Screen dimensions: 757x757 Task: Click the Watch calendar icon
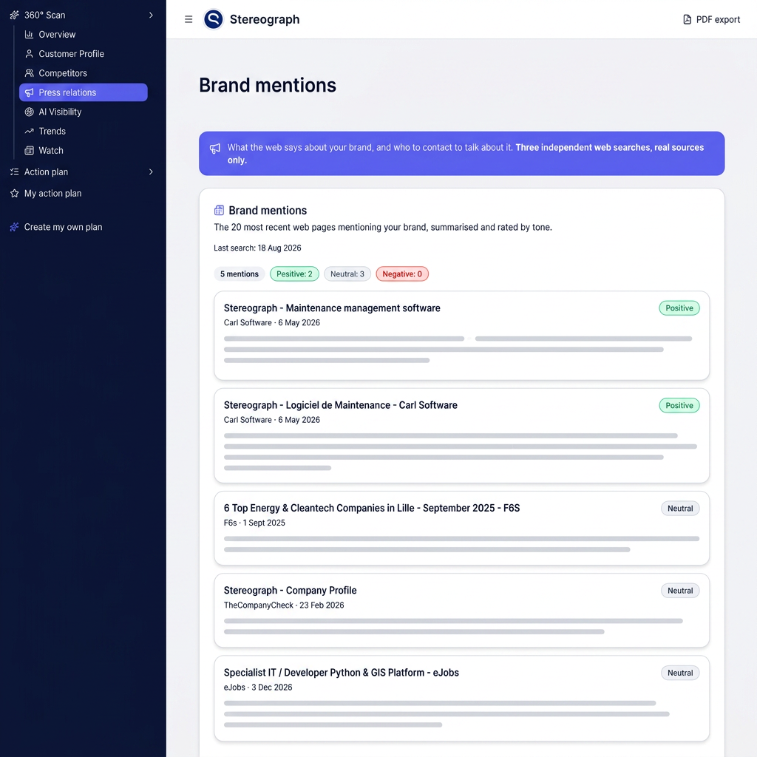click(29, 150)
